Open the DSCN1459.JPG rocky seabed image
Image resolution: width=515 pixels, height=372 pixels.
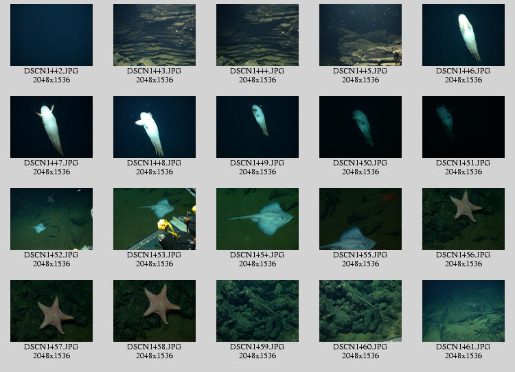pyautogui.click(x=257, y=311)
